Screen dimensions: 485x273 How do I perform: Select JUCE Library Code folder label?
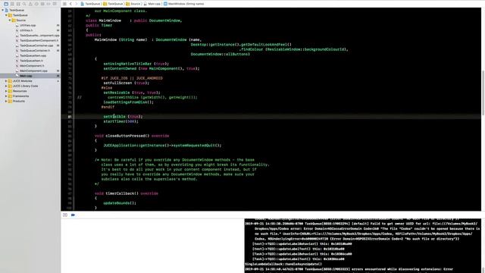pos(25,86)
